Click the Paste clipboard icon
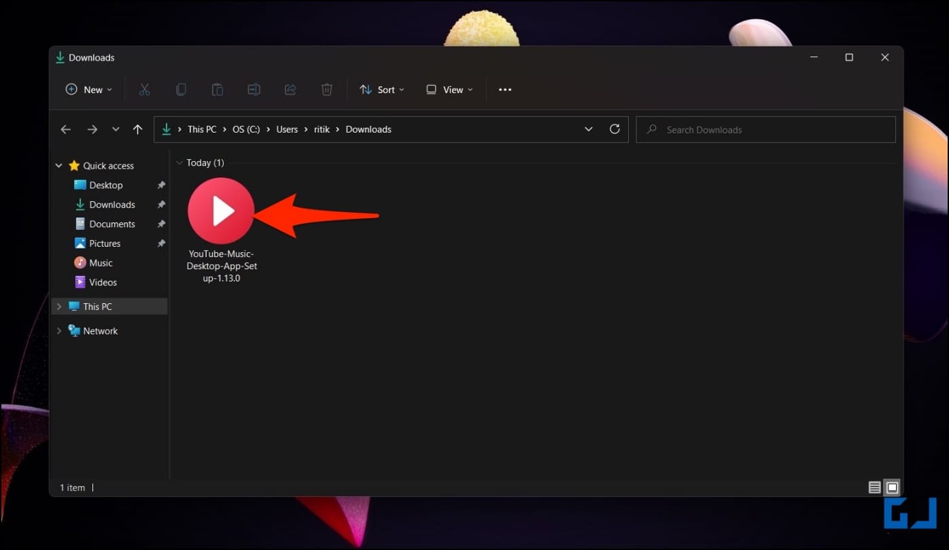Screen dimensions: 949x550 tap(218, 90)
